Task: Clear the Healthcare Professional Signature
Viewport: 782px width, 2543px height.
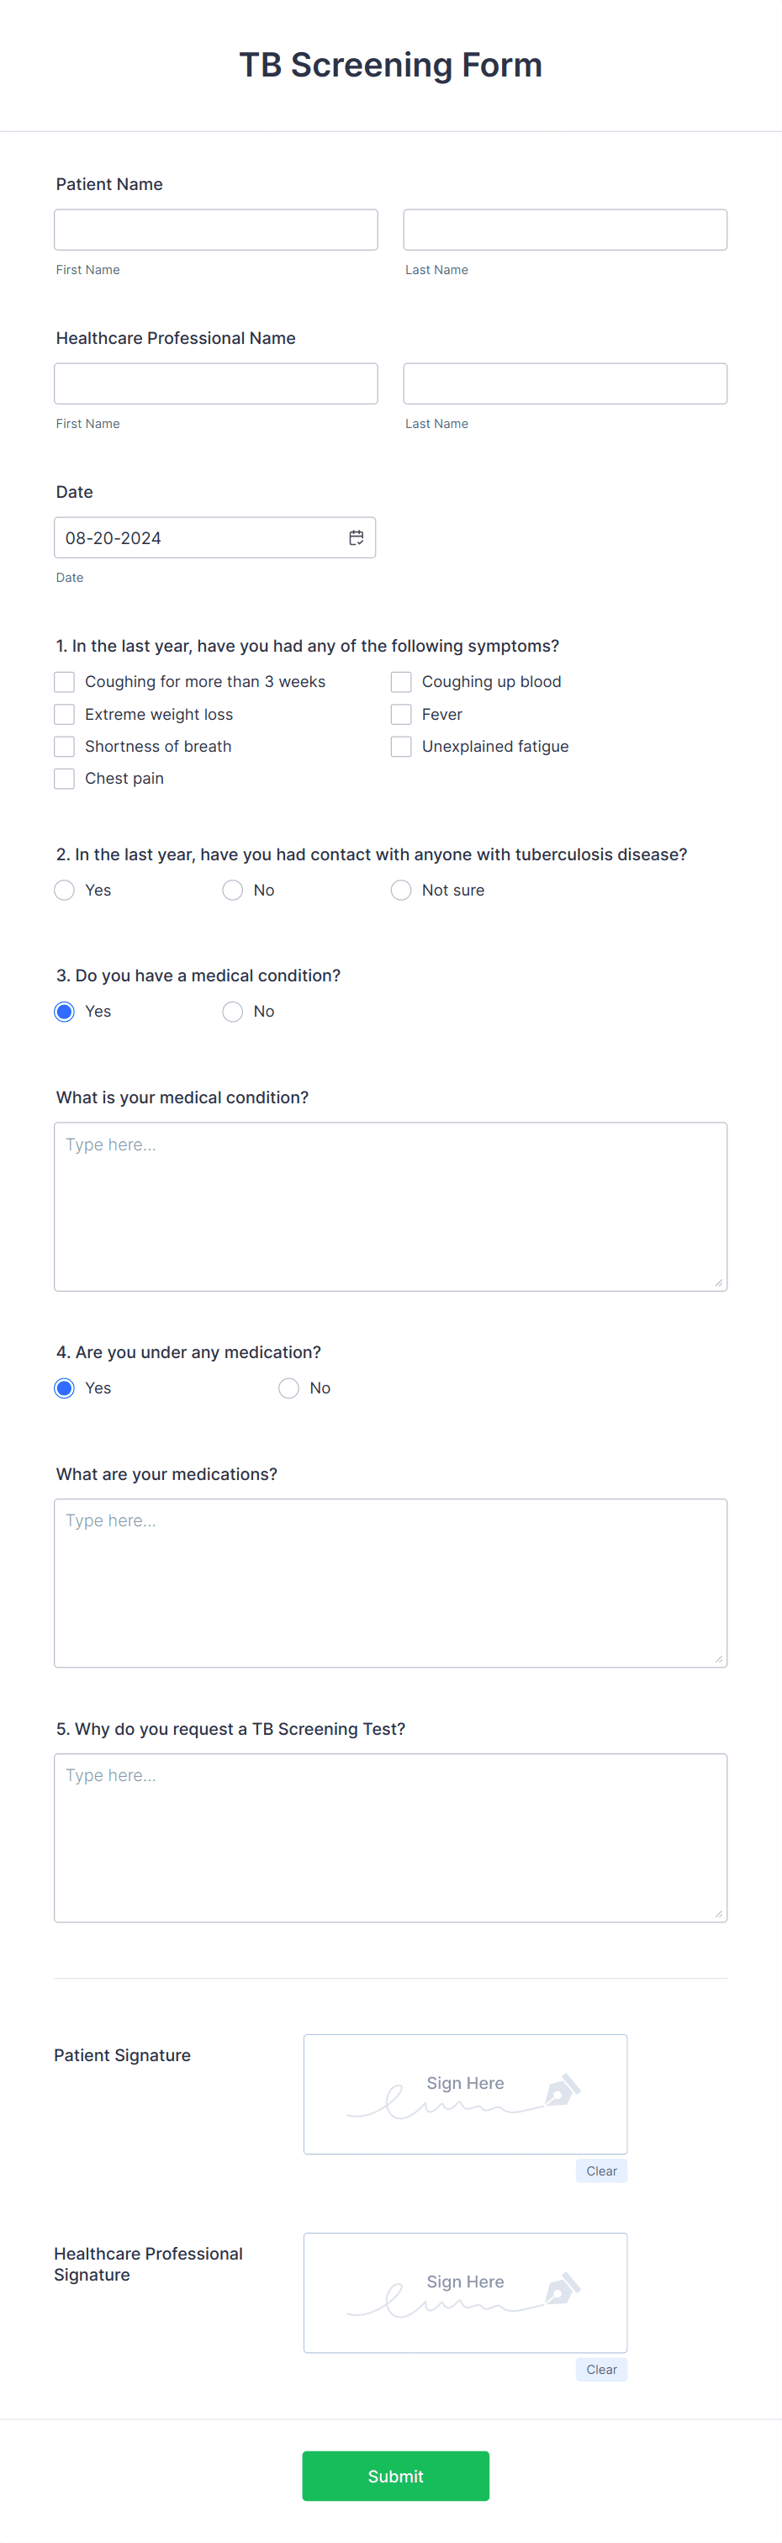Action: click(601, 2368)
